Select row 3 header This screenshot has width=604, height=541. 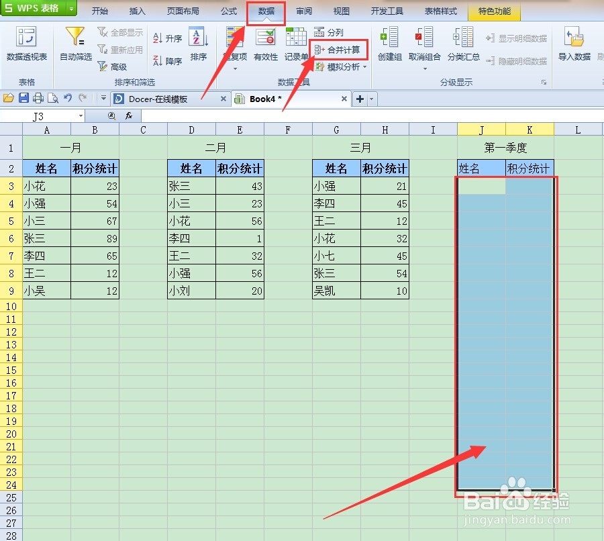11,186
